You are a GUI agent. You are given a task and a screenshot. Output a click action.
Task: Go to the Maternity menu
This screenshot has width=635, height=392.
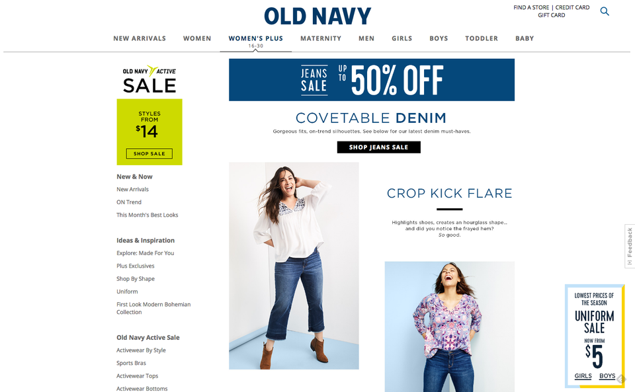(321, 38)
